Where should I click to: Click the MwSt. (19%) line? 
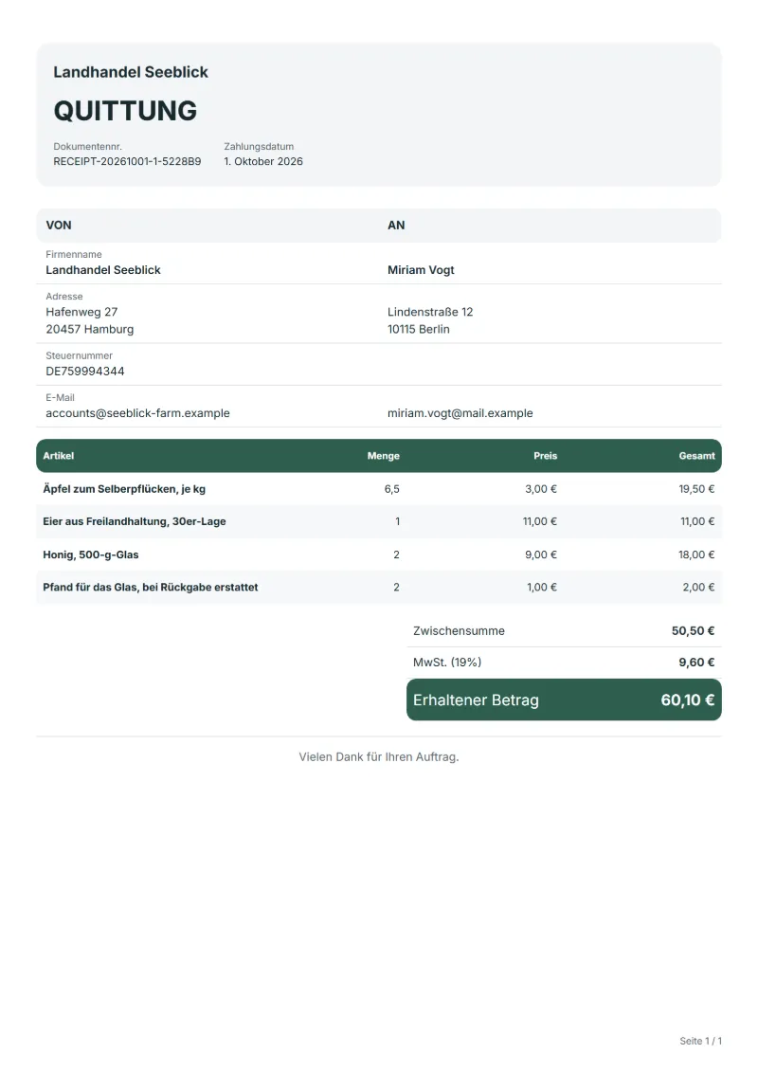(564, 663)
